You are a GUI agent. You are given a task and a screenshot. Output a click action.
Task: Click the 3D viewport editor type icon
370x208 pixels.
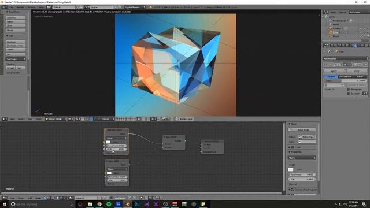point(5,119)
